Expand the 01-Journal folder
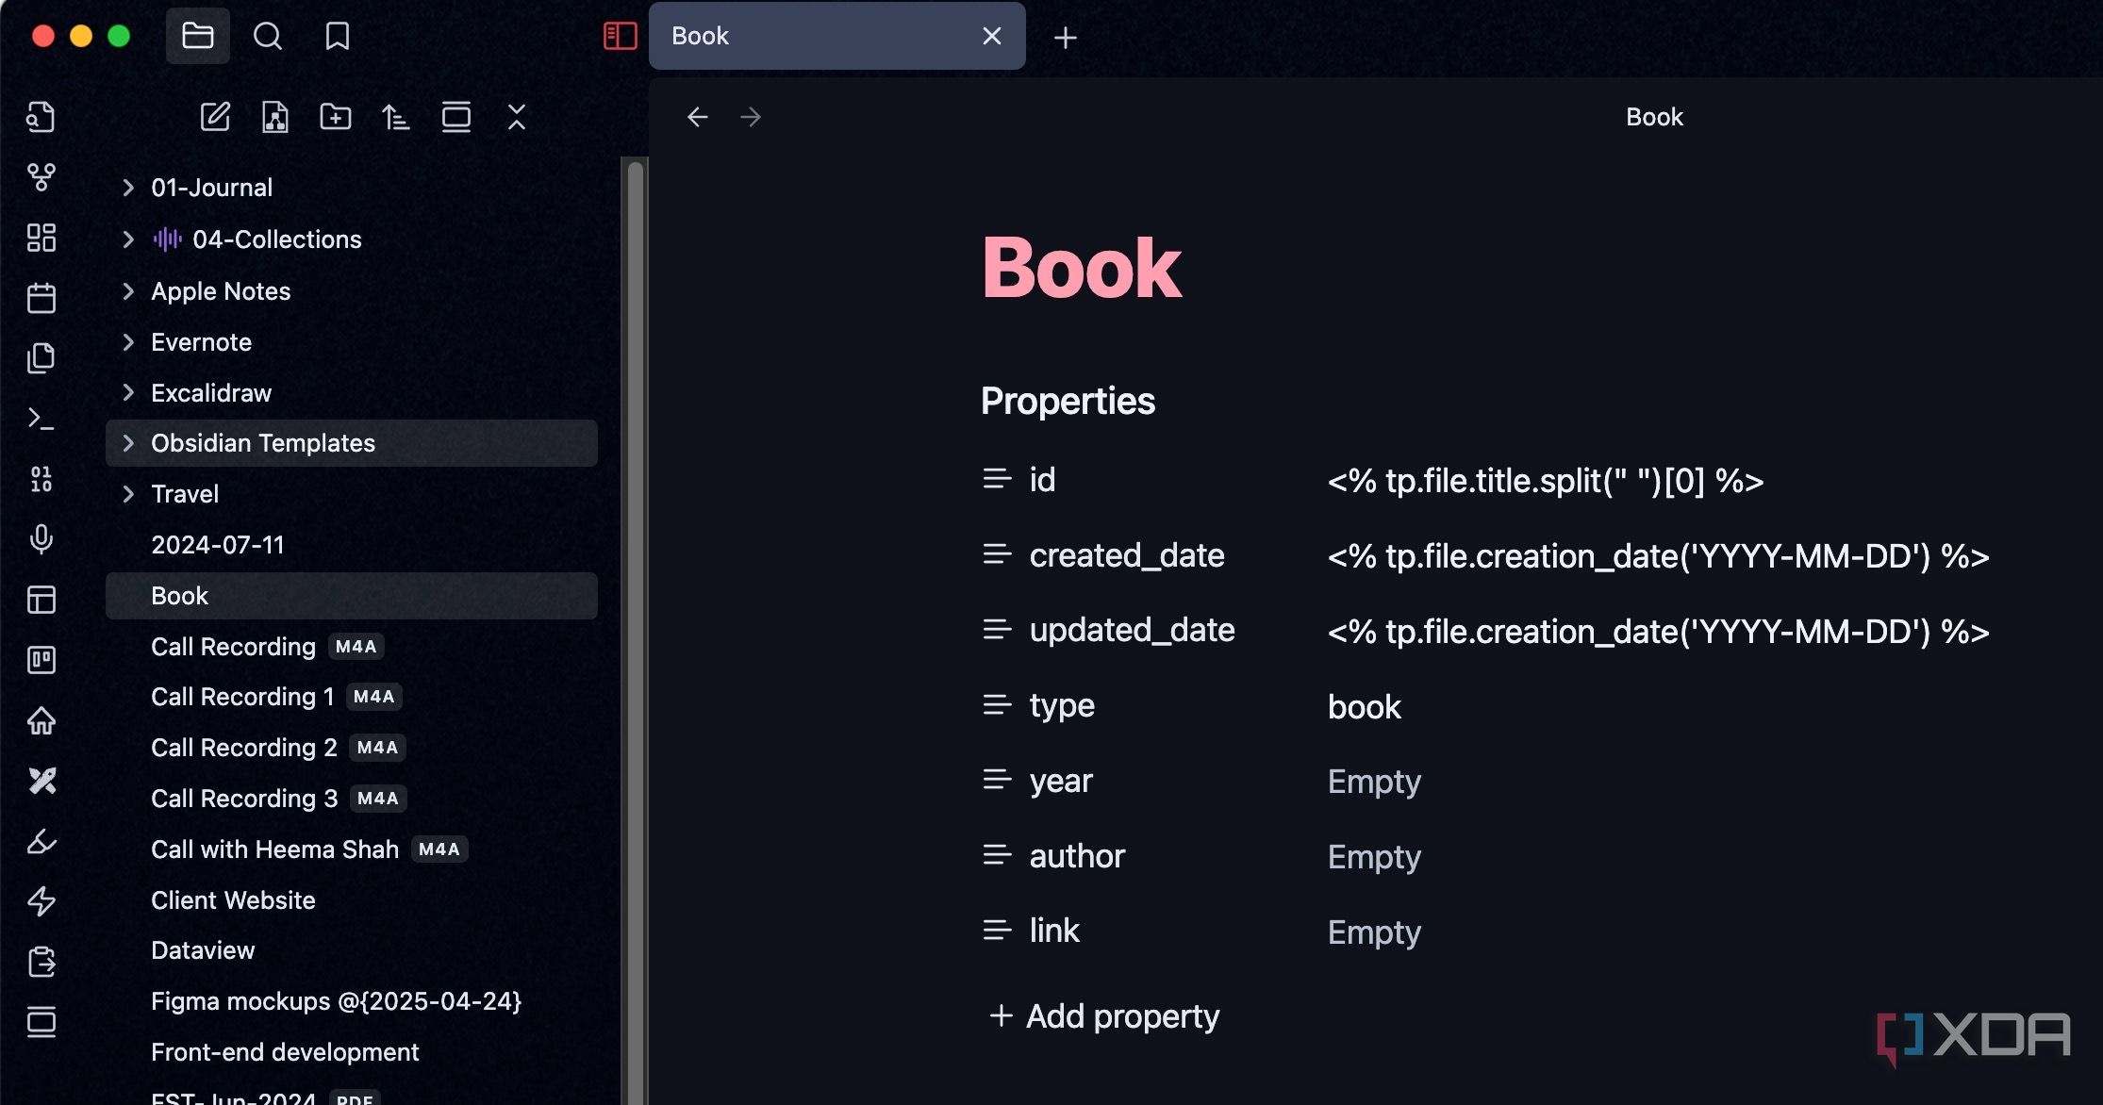 128,188
